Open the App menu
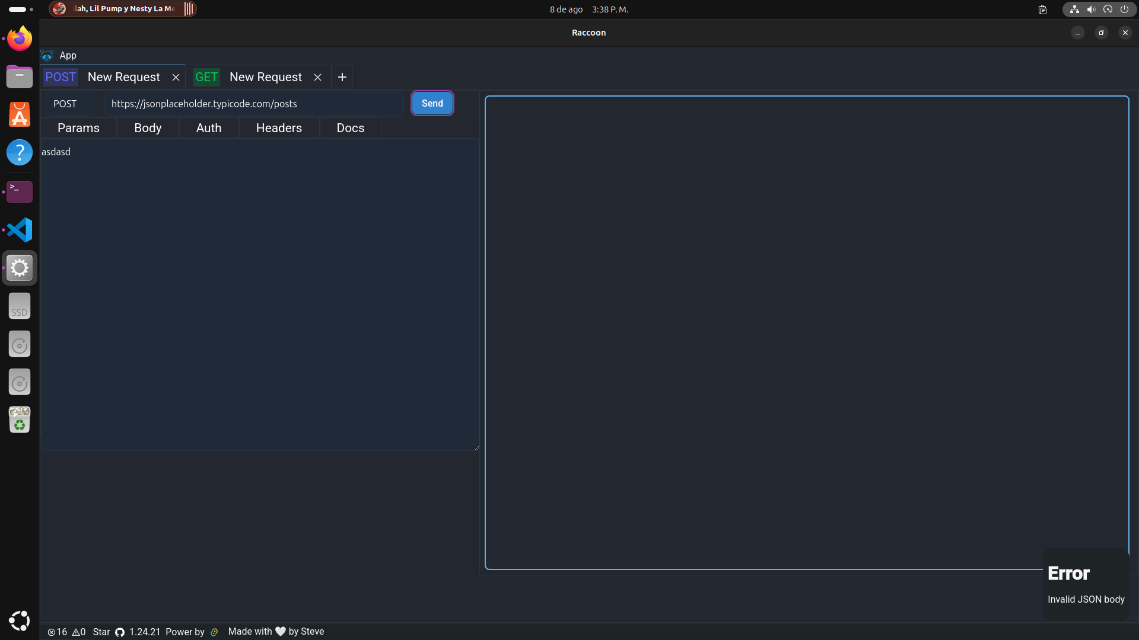 point(68,55)
